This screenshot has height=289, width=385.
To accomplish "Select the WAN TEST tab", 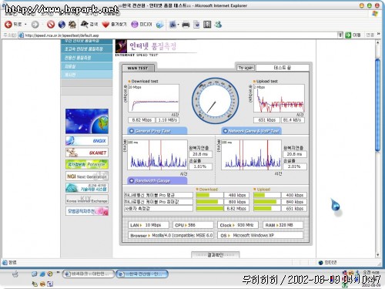I will 138,68.
